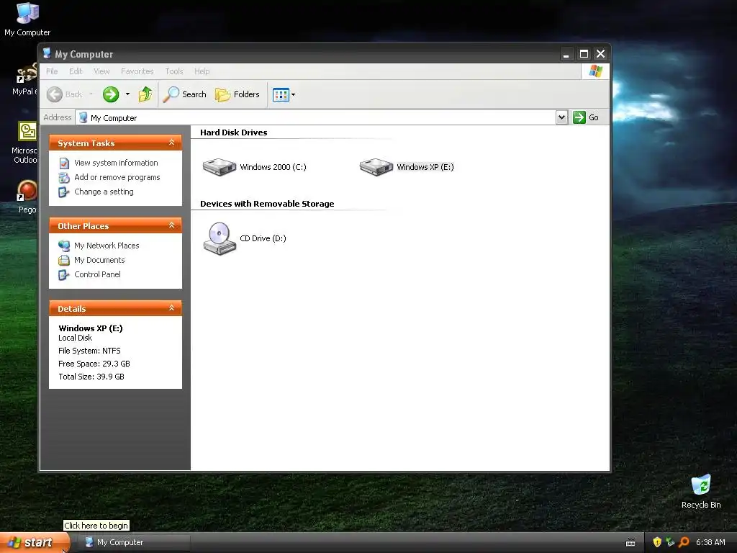Click the My Network Places icon
The height and width of the screenshot is (553, 737).
pos(64,246)
